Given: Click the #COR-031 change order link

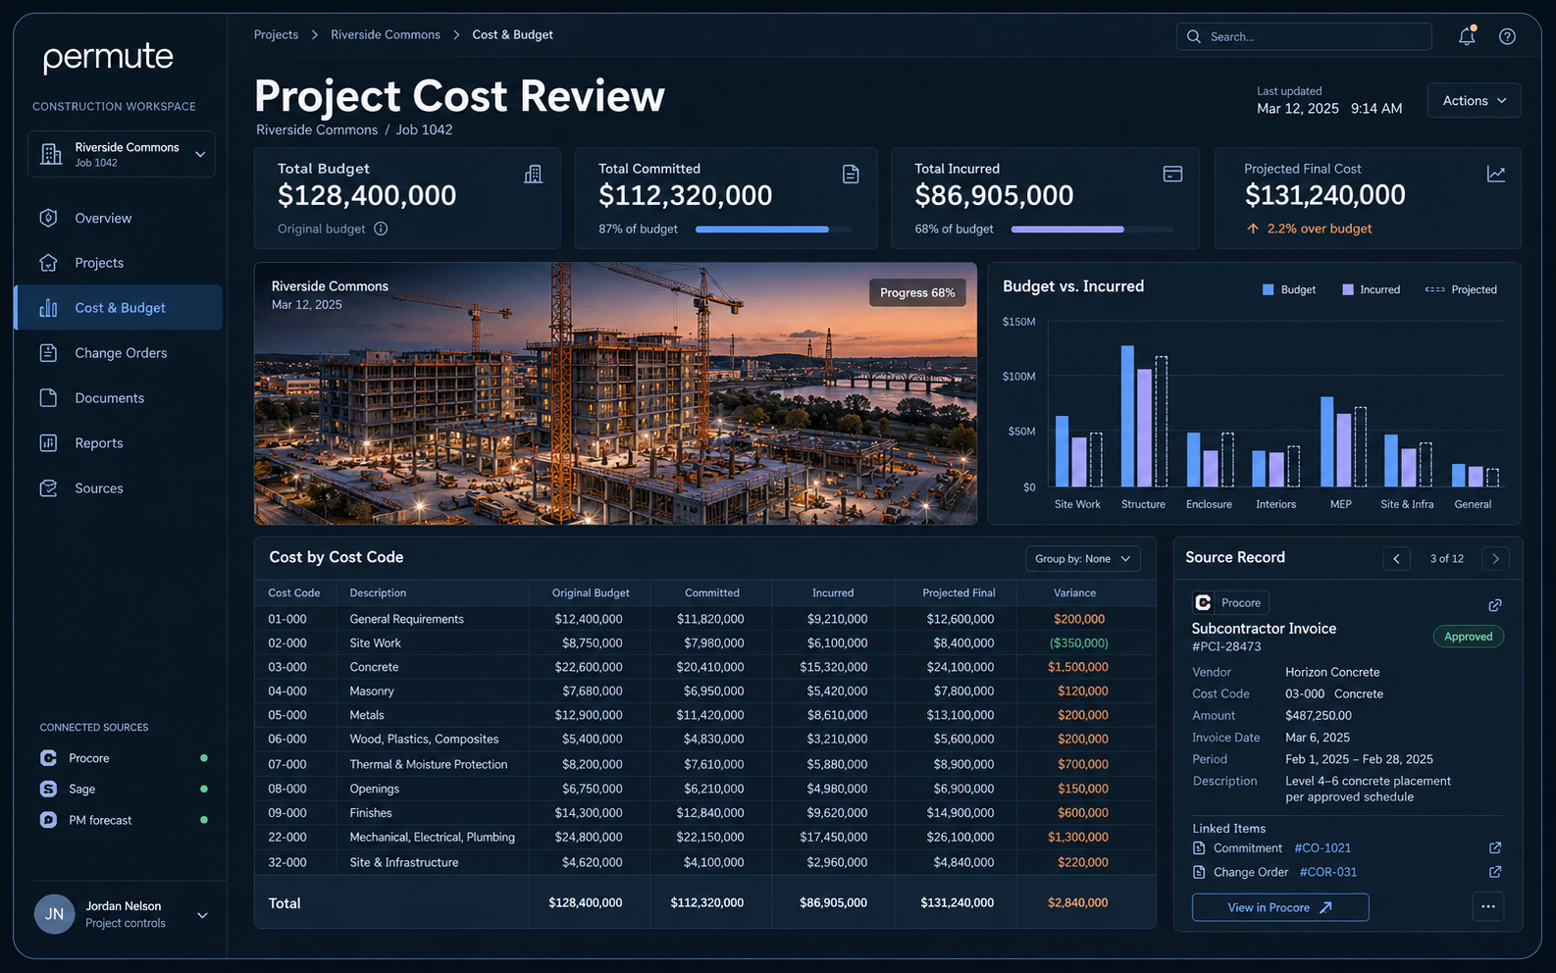Looking at the screenshot, I should [1328, 872].
